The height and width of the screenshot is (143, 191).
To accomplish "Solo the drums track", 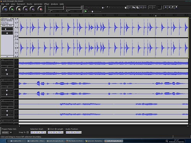I will click(10, 25).
